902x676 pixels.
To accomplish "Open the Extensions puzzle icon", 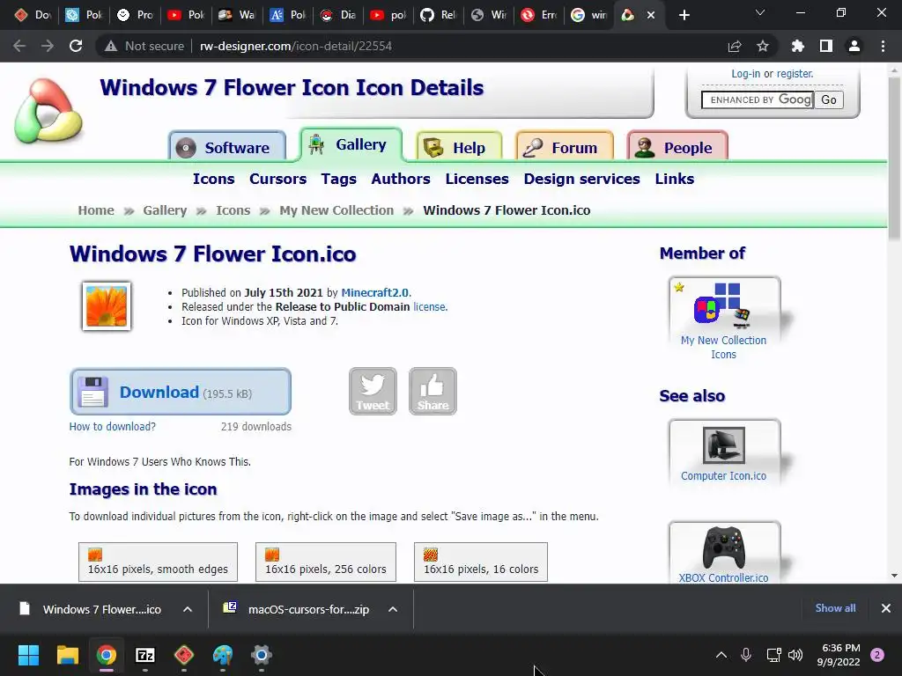I will pos(798,46).
